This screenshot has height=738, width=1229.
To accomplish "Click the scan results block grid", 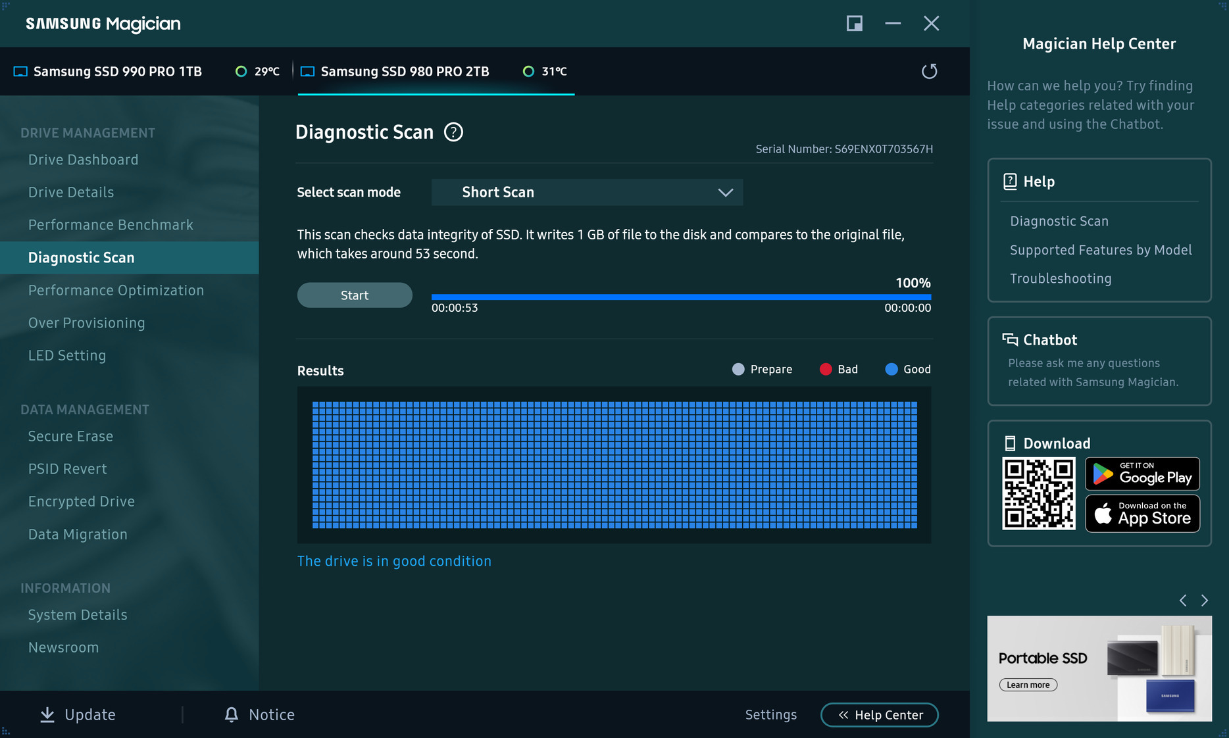I will [x=614, y=465].
